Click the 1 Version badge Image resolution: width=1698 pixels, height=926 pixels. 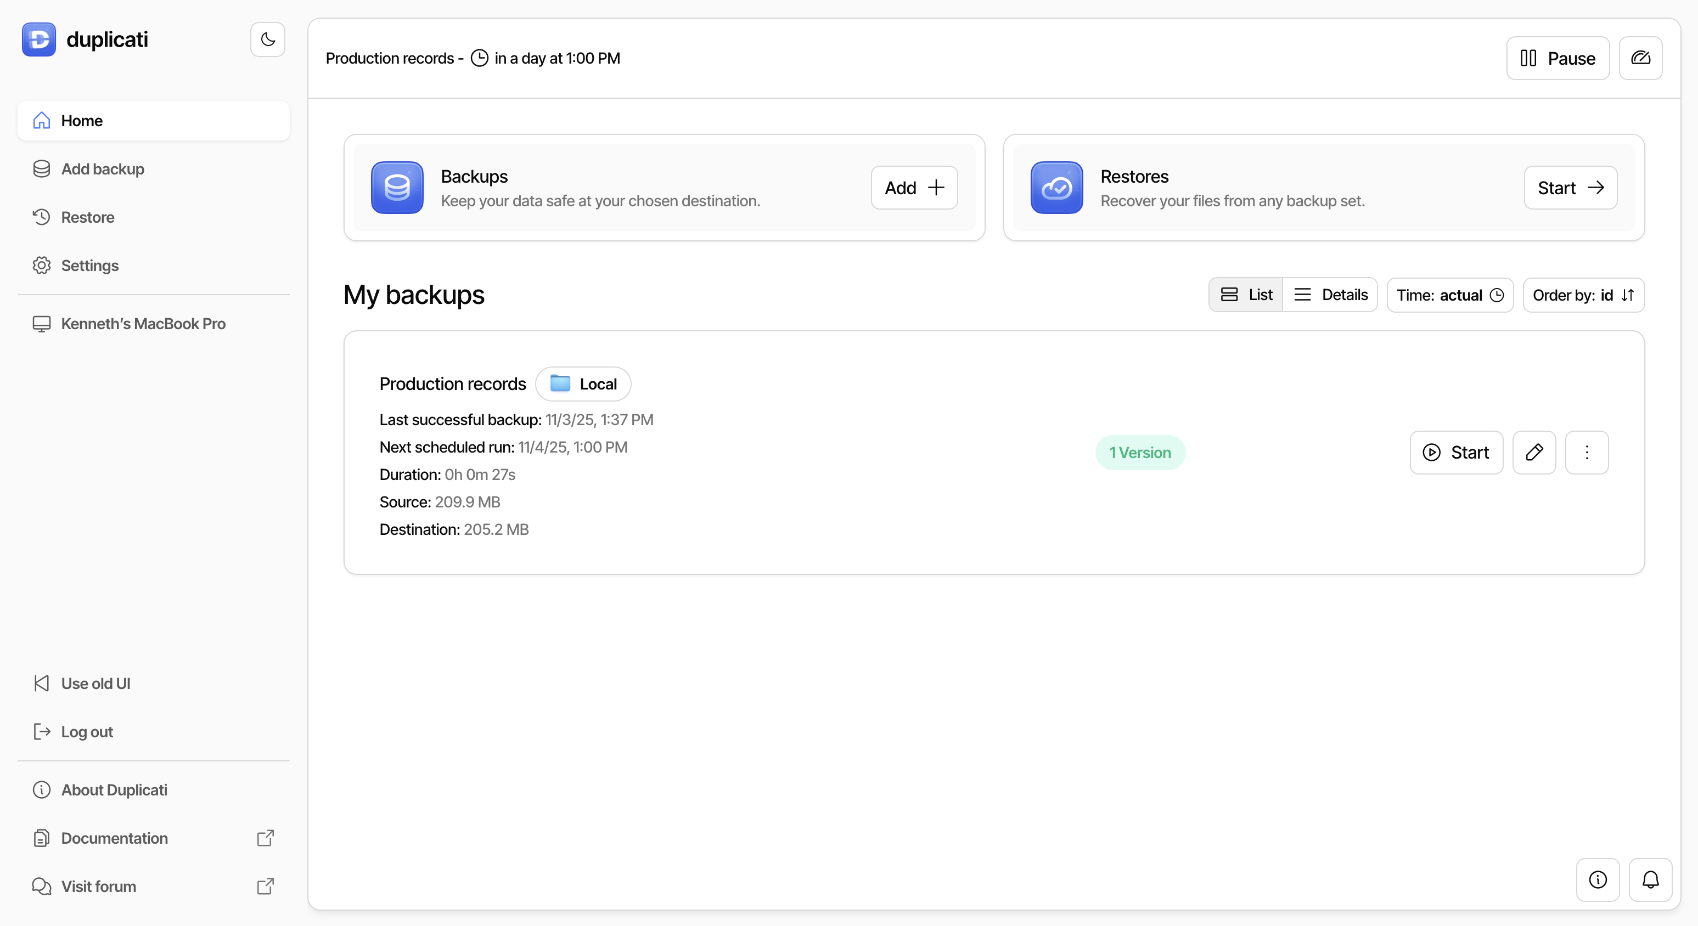(1140, 452)
